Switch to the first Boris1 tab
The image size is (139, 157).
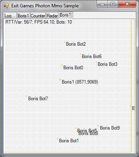click(x=24, y=16)
